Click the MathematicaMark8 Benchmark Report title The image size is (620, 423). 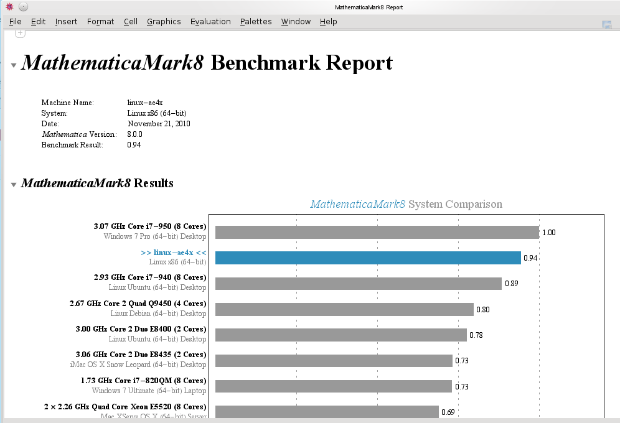pyautogui.click(x=207, y=62)
